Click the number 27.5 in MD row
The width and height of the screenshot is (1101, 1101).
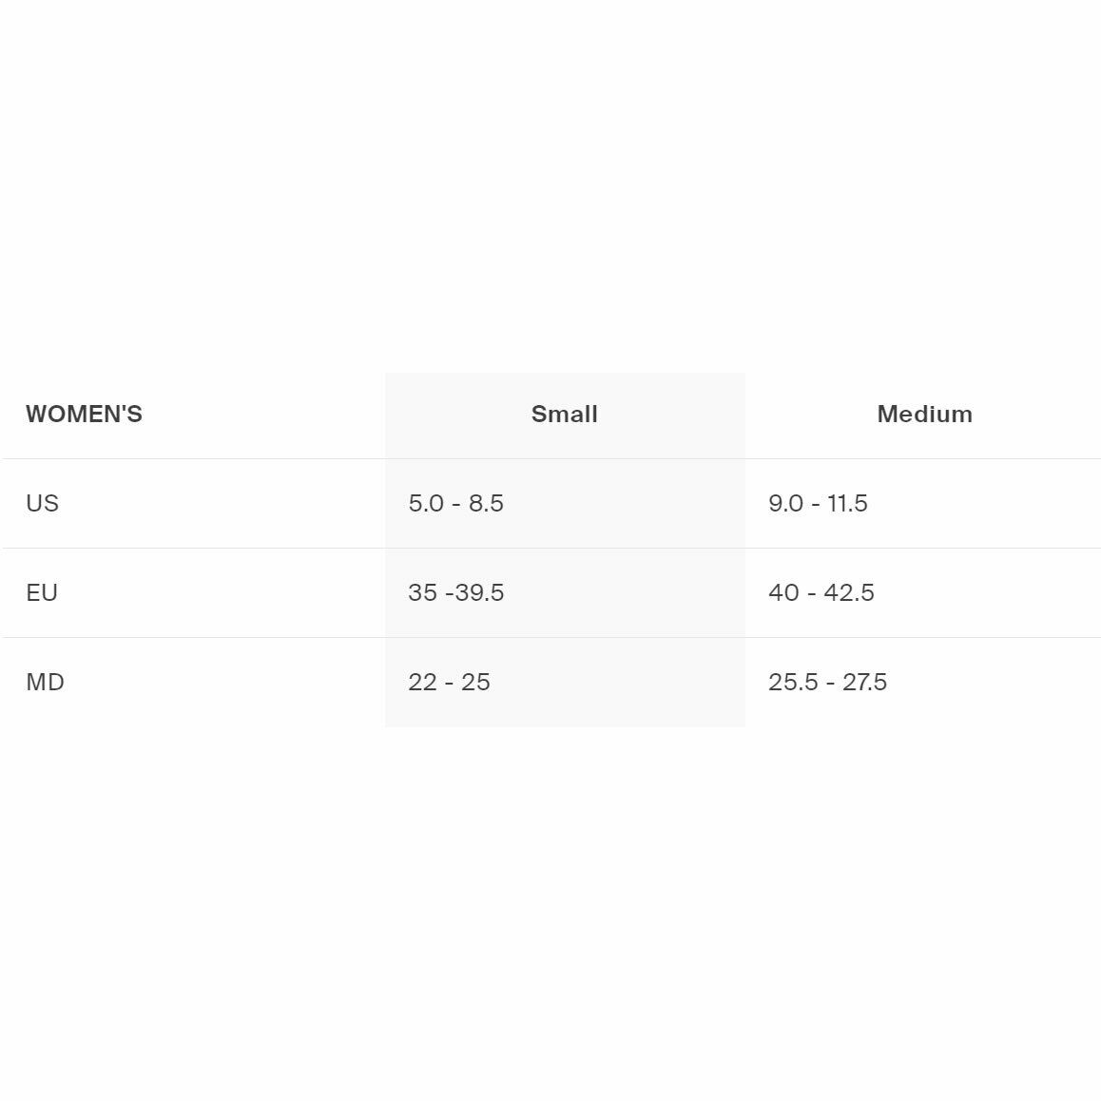point(864,682)
